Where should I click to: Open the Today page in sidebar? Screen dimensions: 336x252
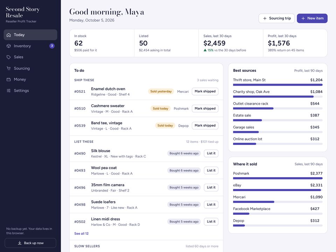click(30, 35)
